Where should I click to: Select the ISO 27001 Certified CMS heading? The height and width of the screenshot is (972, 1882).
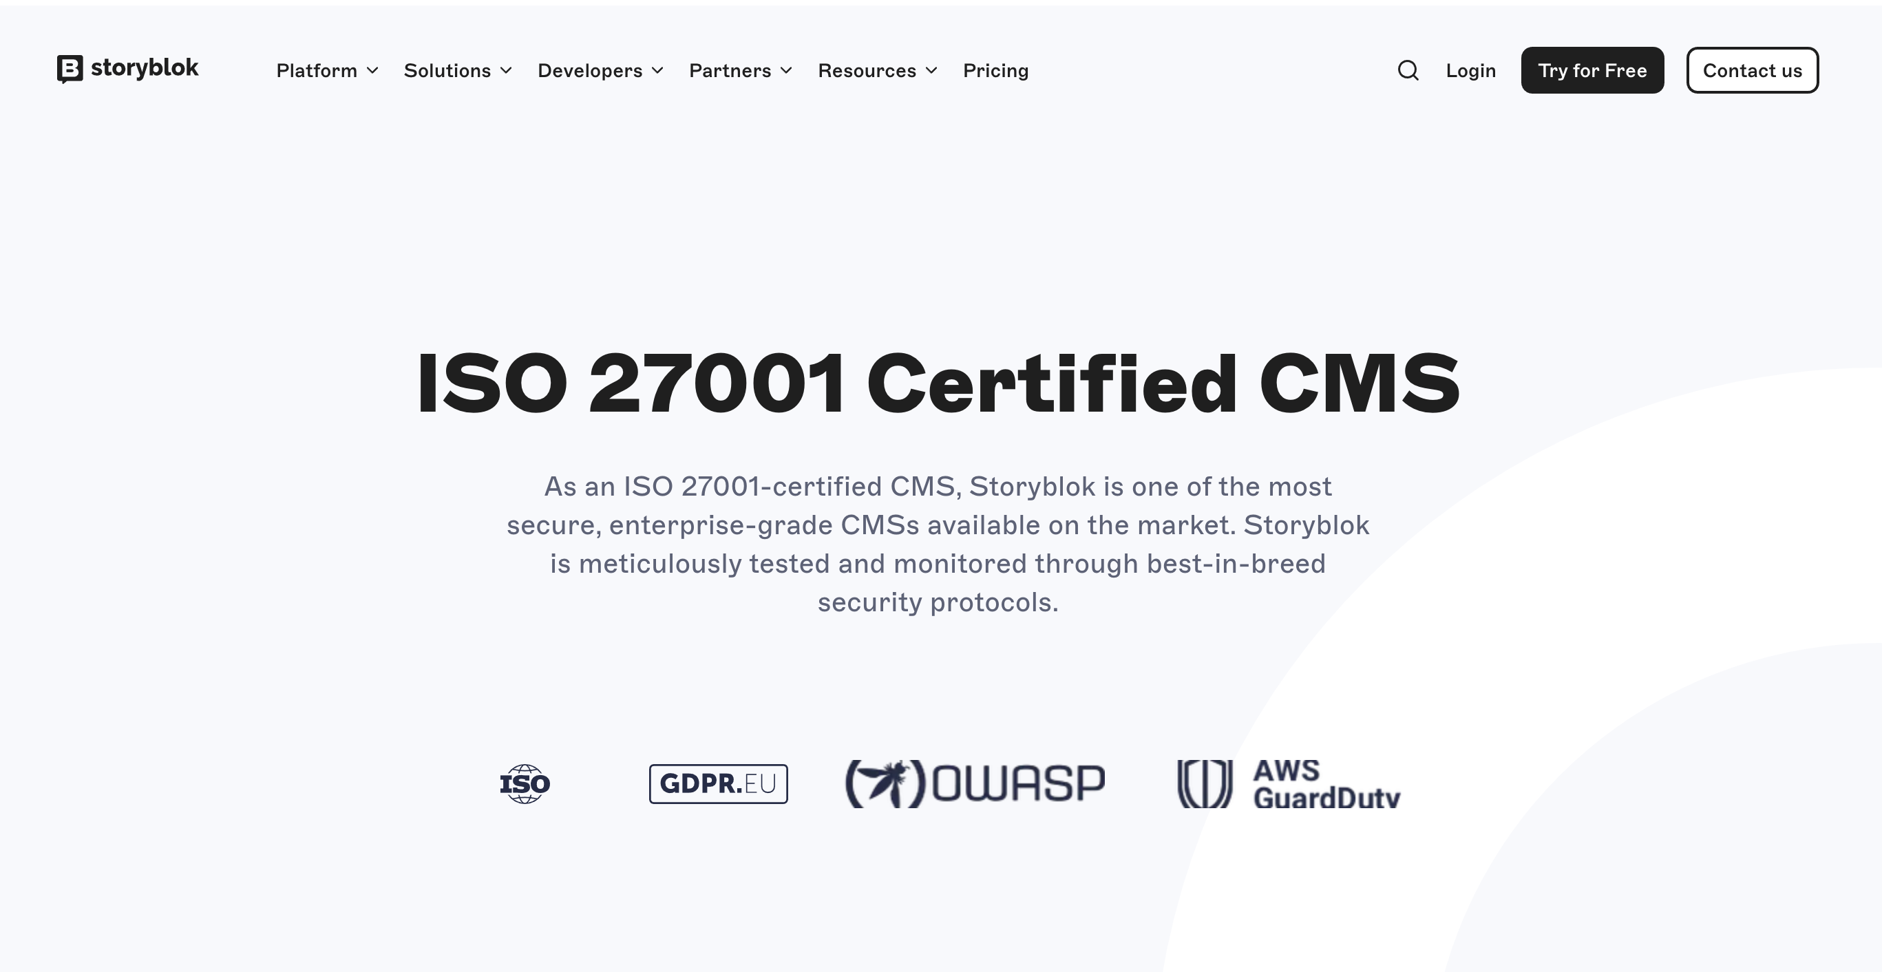click(938, 383)
